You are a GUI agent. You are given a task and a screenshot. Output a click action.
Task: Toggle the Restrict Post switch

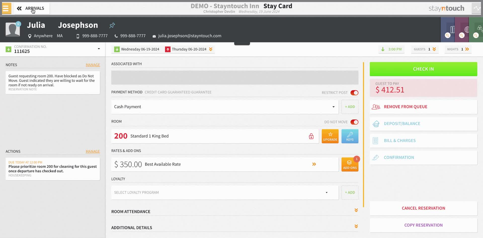click(354, 93)
